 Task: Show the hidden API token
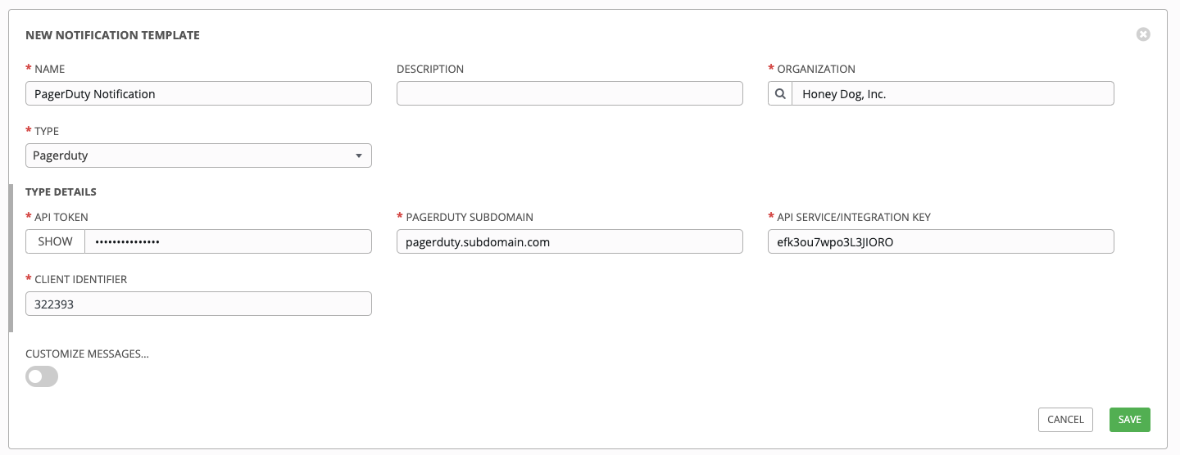coord(56,241)
